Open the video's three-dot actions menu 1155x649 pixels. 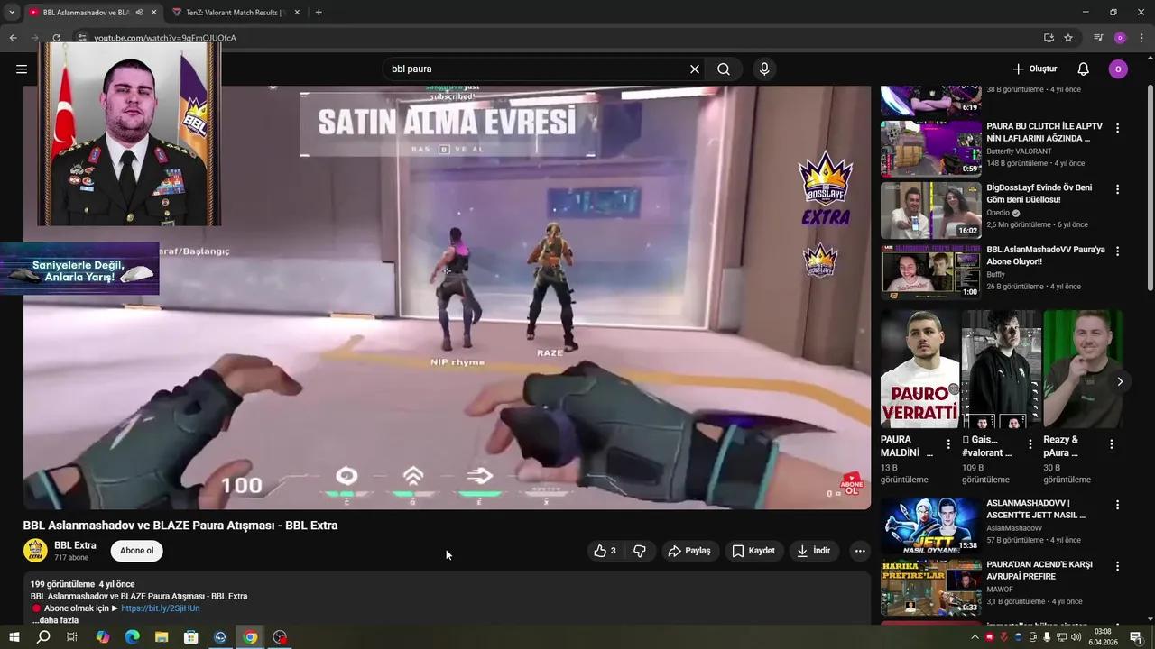point(858,550)
